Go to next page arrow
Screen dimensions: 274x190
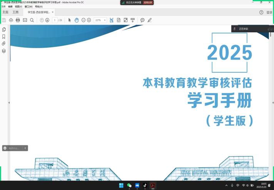point(47,20)
